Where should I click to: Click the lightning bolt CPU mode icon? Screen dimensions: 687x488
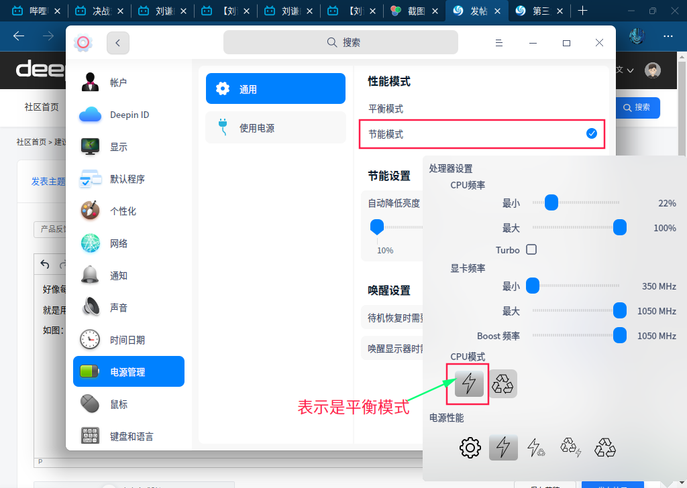pos(469,383)
